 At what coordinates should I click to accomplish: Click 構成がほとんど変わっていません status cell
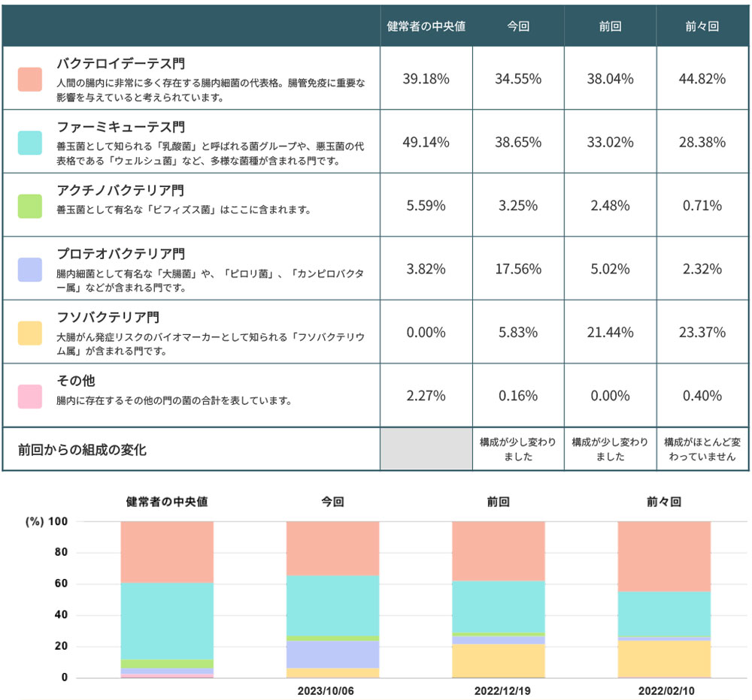[x=702, y=449]
